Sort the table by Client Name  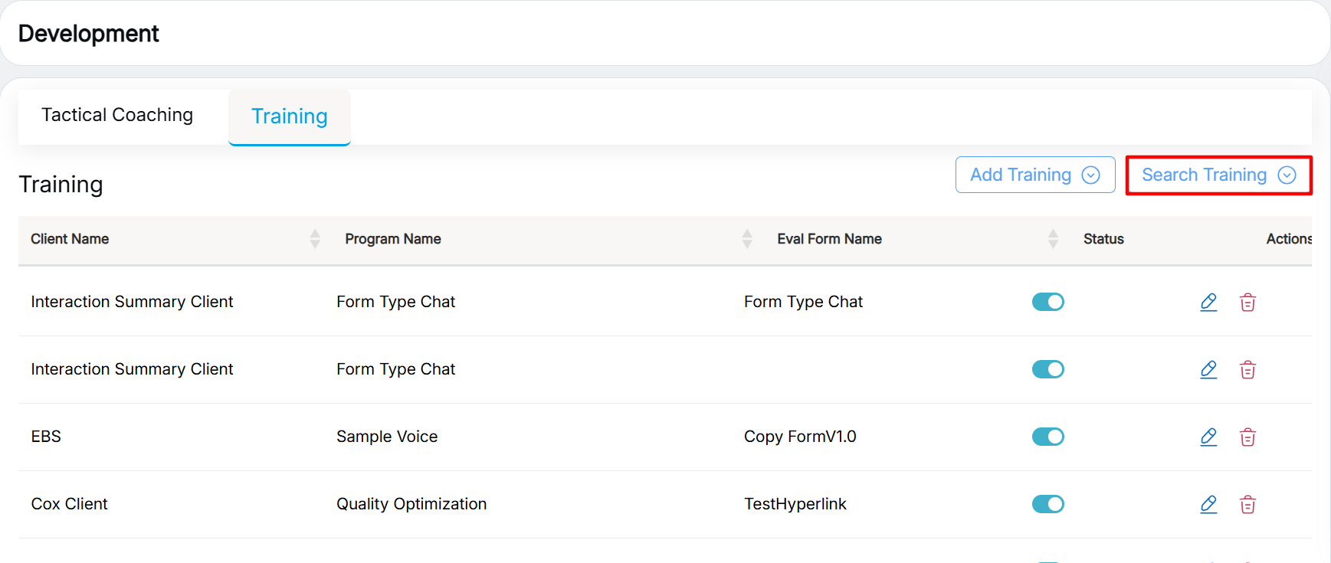click(315, 239)
